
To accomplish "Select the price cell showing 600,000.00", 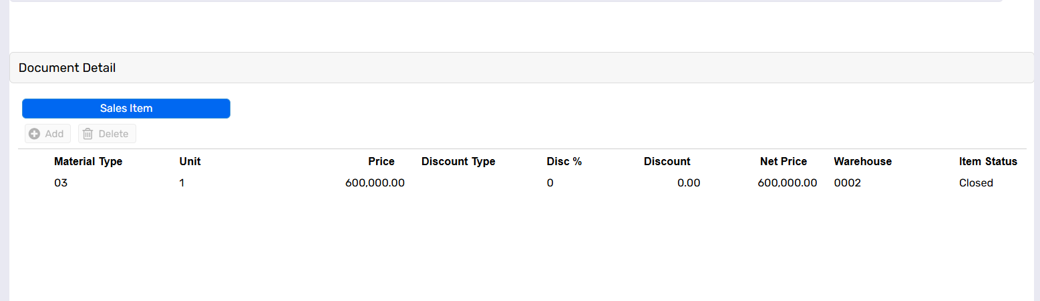I will (x=375, y=182).
